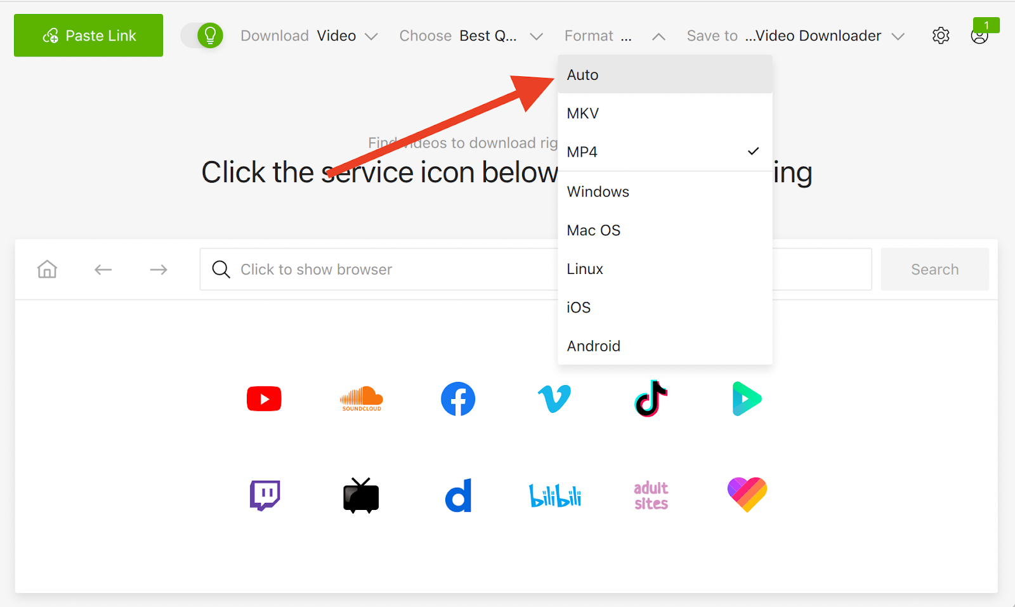Open the Dailymotion service icon
1015x607 pixels.
pyautogui.click(x=458, y=495)
